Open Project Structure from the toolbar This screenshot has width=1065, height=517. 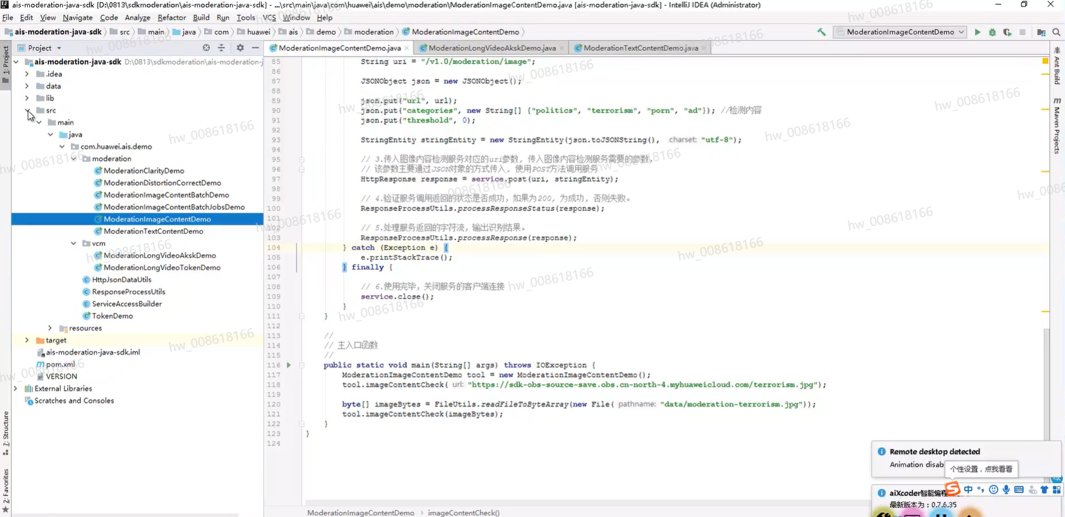pyautogui.click(x=1041, y=32)
